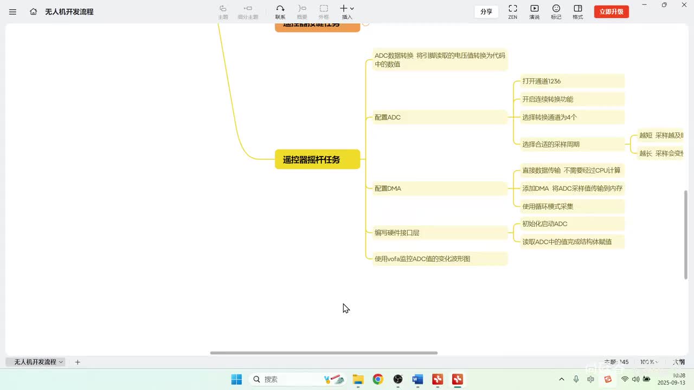Viewport: 694px width, 390px height.
Task: Start 演说 presentation mode
Action: tap(535, 12)
